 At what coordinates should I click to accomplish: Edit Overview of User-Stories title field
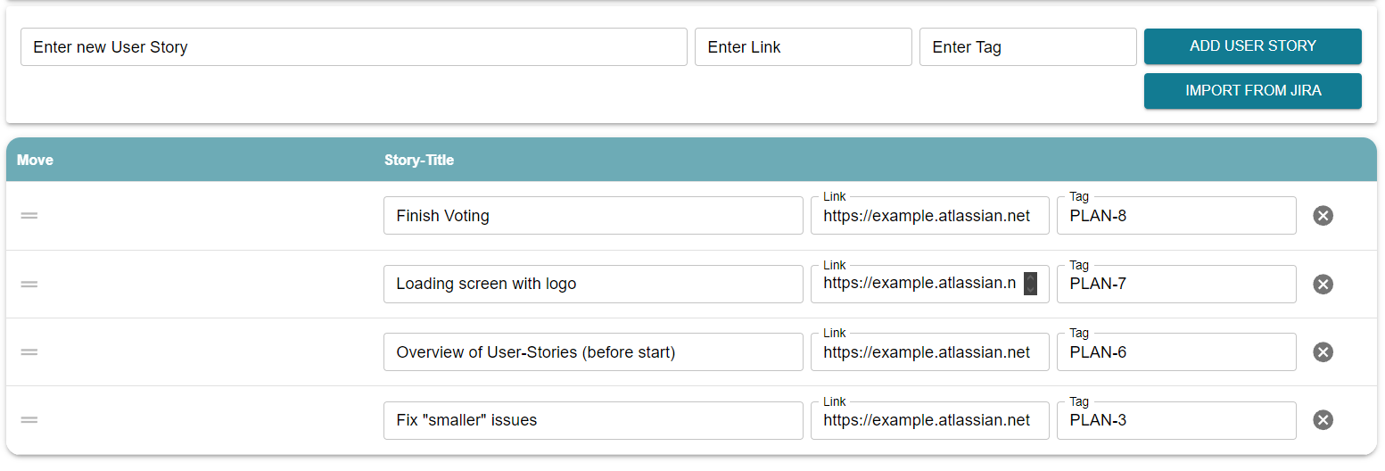593,352
